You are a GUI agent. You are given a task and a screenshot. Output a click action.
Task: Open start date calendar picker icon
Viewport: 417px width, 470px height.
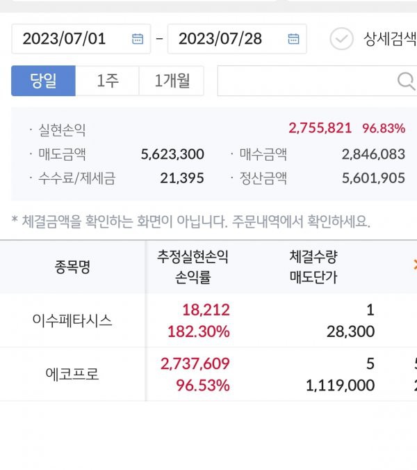click(138, 39)
